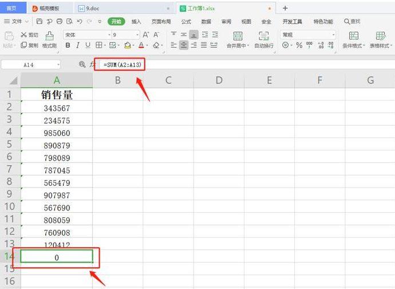This screenshot has width=395, height=289.
Task: Click the Redo arrow
Action: [x=89, y=21]
